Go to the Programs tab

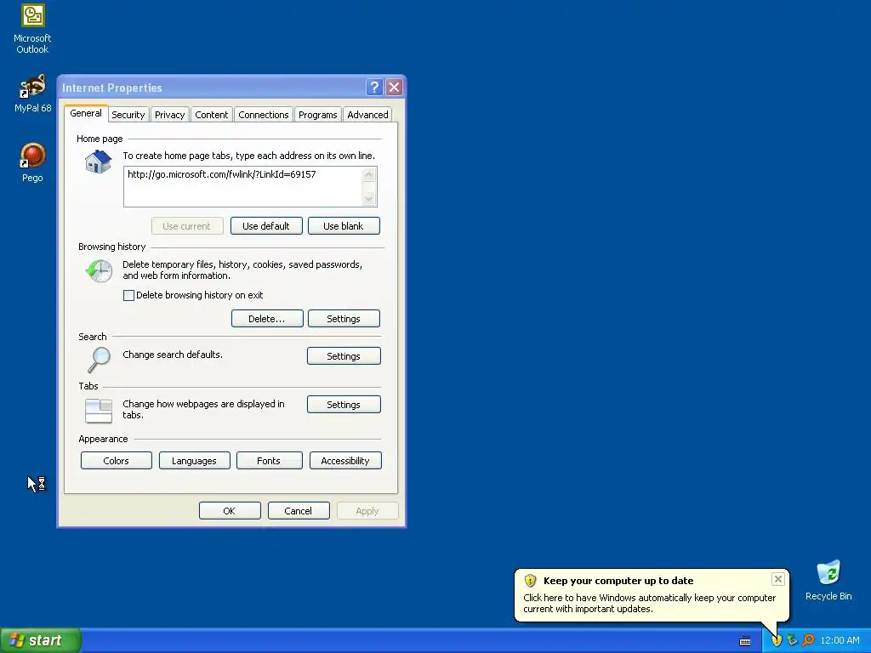tap(318, 115)
